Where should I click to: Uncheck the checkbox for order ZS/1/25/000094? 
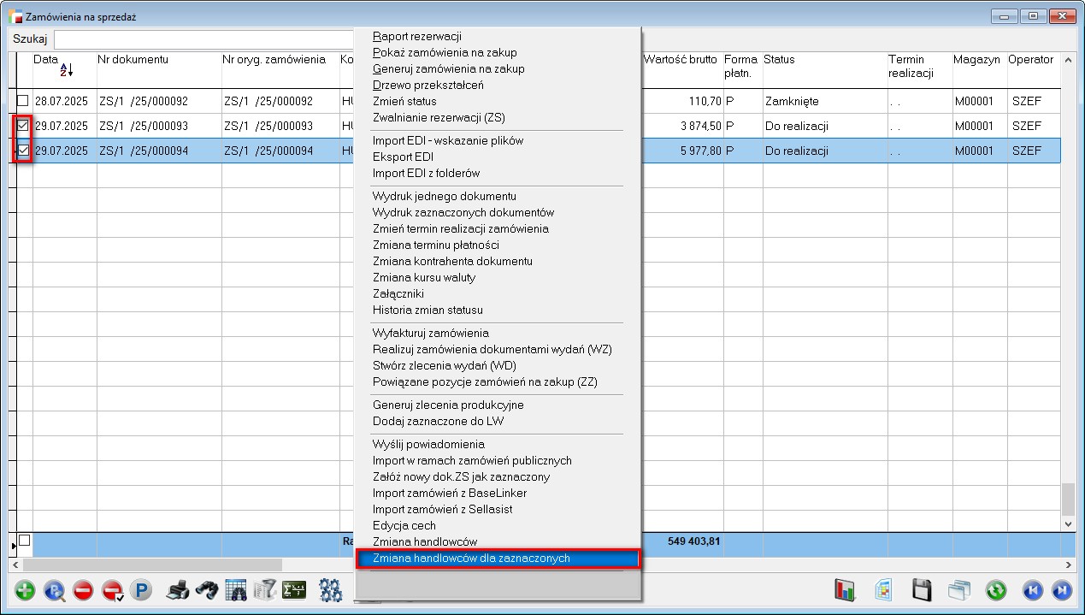[23, 151]
